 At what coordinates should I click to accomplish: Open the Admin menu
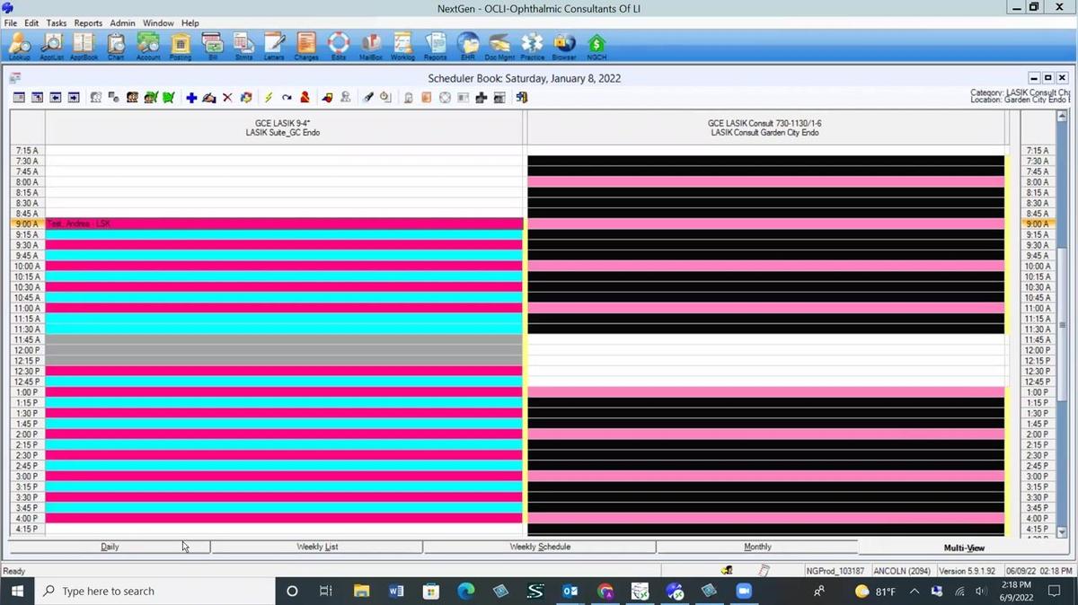click(x=122, y=23)
